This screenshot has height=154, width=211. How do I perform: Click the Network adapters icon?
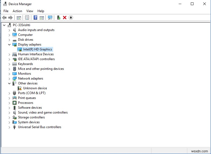[x=14, y=78]
